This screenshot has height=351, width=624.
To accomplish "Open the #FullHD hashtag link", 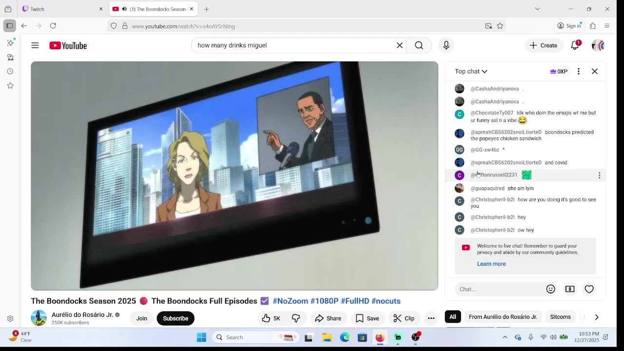I will pyautogui.click(x=355, y=301).
